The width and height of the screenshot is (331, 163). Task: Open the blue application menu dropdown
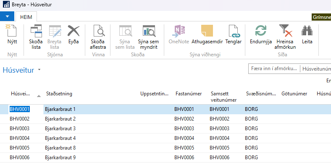(x=7, y=16)
